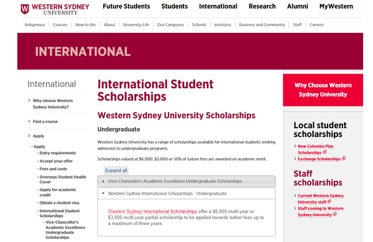Open the Students main menu
The image size is (373, 242).
click(174, 6)
